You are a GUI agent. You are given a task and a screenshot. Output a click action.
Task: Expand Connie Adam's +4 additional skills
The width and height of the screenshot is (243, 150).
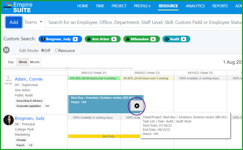coord(47,106)
